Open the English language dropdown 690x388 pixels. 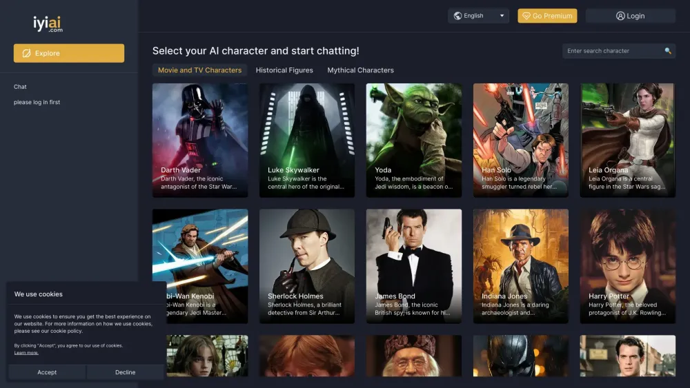(x=478, y=16)
